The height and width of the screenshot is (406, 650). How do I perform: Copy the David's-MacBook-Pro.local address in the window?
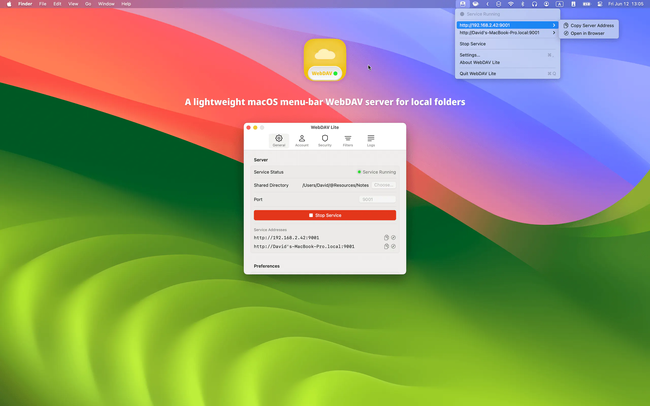tap(386, 246)
